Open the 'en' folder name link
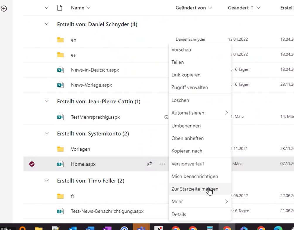 (73, 40)
